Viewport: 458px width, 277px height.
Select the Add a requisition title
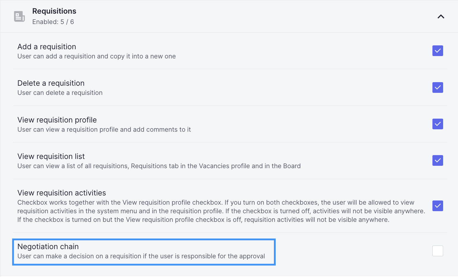click(x=47, y=47)
